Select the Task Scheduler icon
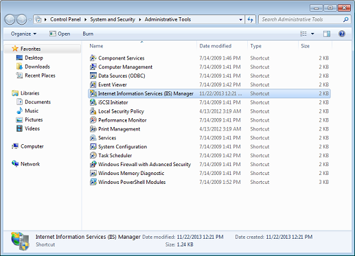This screenshot has height=256, width=355. 93,156
